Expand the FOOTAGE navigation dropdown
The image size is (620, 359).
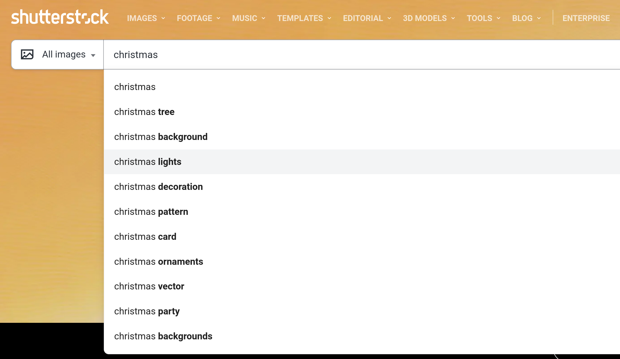[x=198, y=18]
